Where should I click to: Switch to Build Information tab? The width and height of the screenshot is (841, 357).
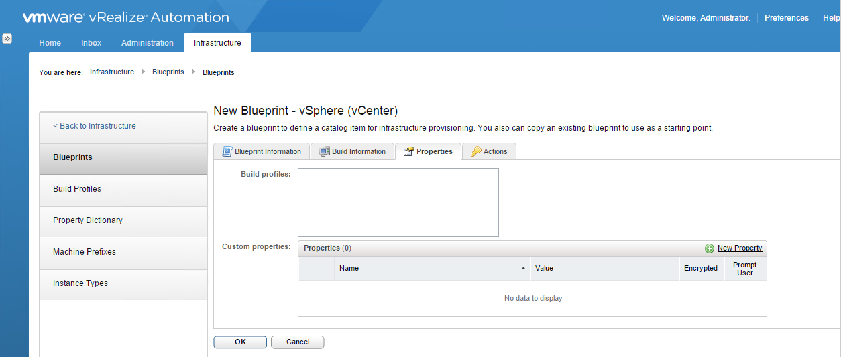point(353,151)
